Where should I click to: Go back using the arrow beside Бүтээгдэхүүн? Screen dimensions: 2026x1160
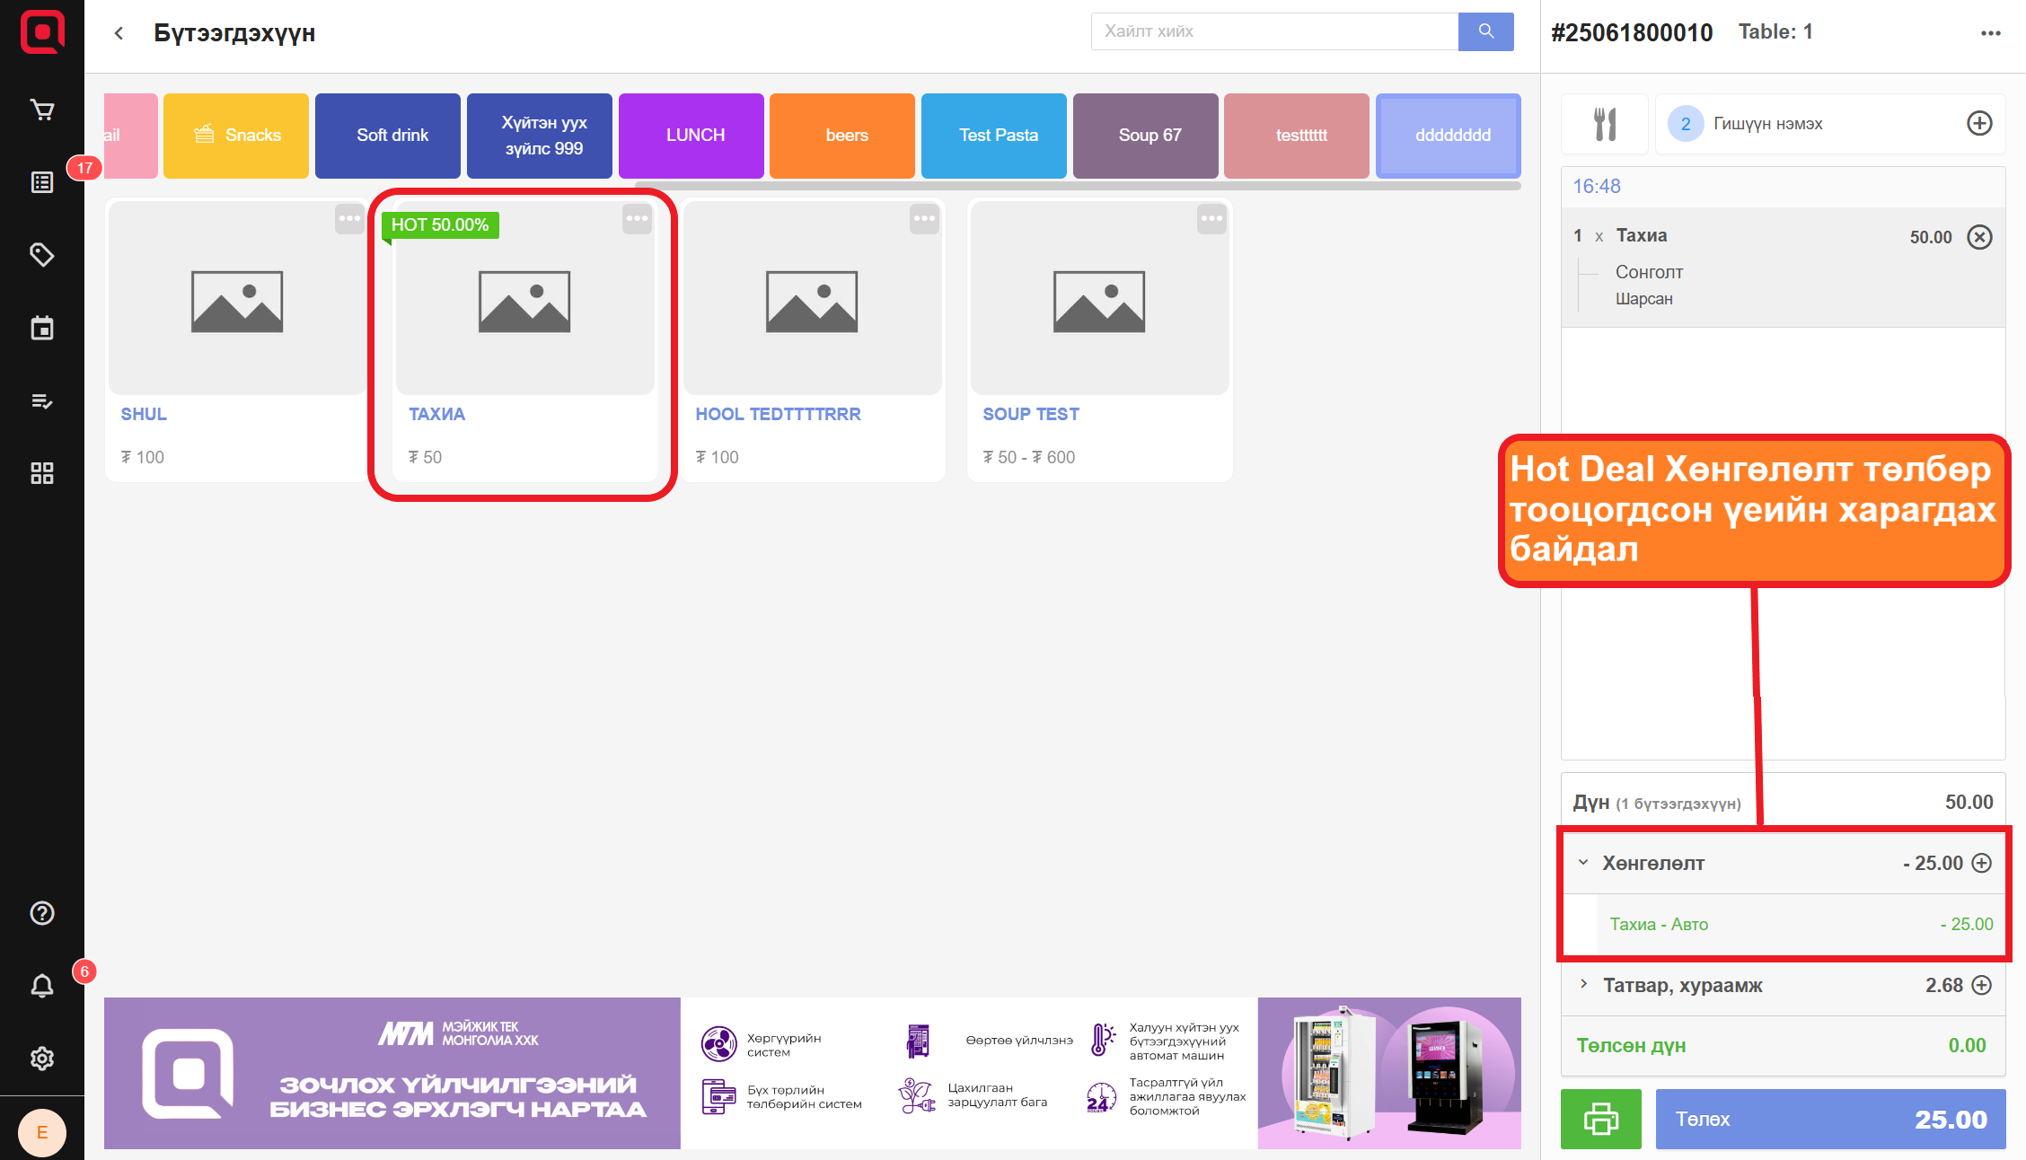119,33
